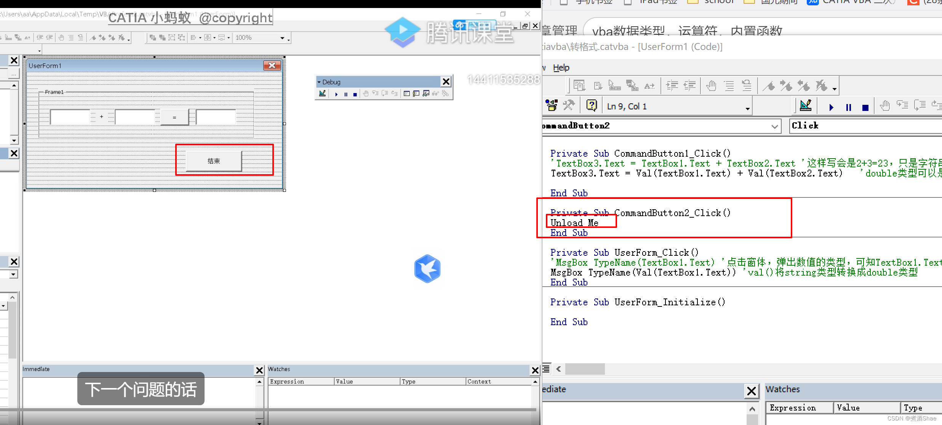Click the 结束 button on UserForm1
The height and width of the screenshot is (425, 942).
pyautogui.click(x=214, y=161)
